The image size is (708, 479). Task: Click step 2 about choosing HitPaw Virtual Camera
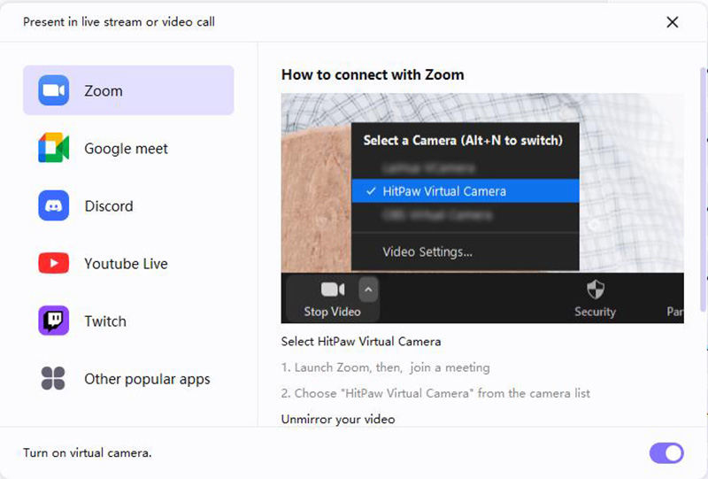(435, 393)
